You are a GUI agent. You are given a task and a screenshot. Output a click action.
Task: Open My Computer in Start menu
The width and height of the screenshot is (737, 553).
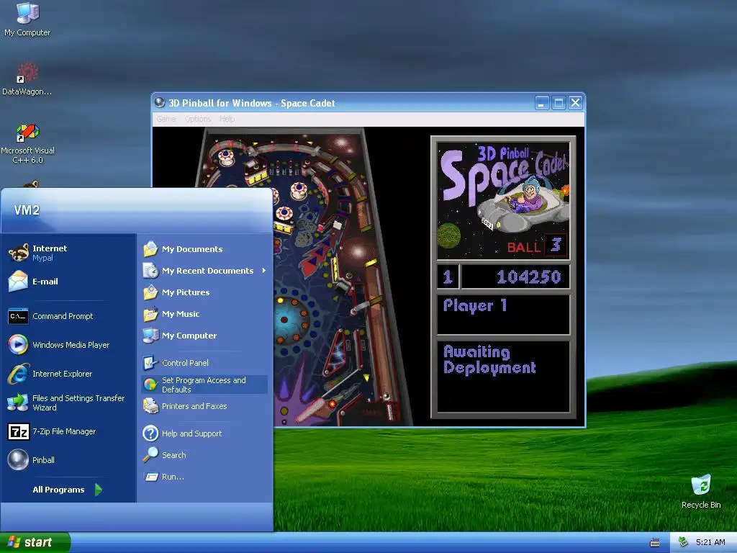point(204,336)
